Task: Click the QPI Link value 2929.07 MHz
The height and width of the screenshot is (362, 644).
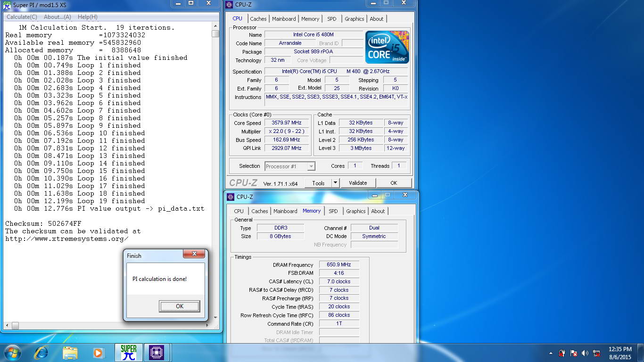Action: tap(286, 148)
